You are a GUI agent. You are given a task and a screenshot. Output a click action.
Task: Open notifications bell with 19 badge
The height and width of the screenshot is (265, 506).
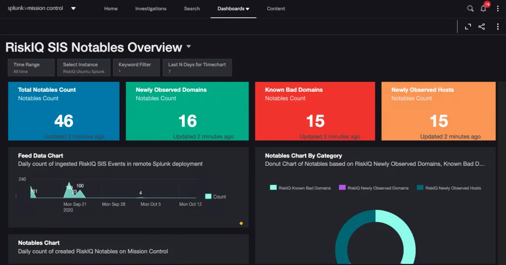(x=484, y=7)
